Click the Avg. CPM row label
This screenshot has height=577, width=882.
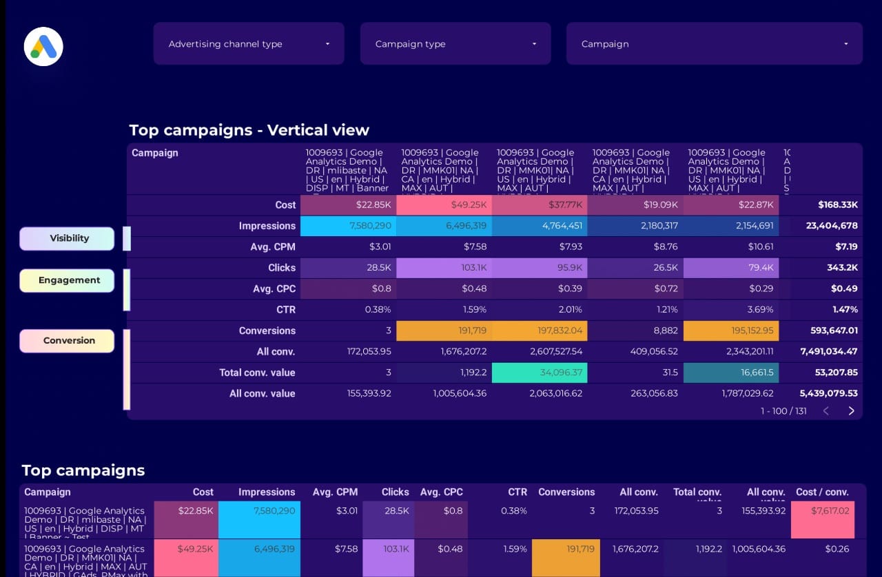click(x=273, y=247)
